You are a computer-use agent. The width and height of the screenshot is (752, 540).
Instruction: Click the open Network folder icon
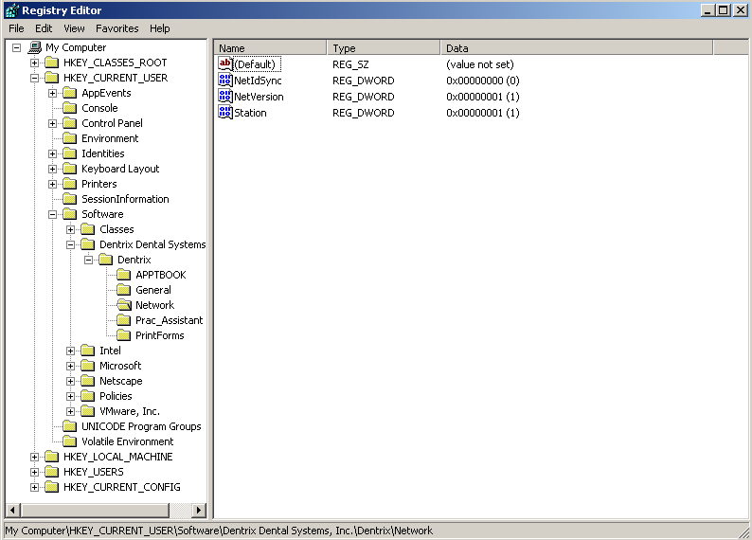pyautogui.click(x=124, y=305)
